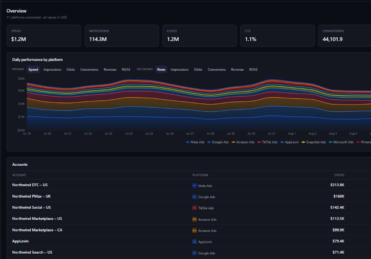Click the Spend summary card showing $1.2M
The height and width of the screenshot is (259, 371).
[44, 36]
